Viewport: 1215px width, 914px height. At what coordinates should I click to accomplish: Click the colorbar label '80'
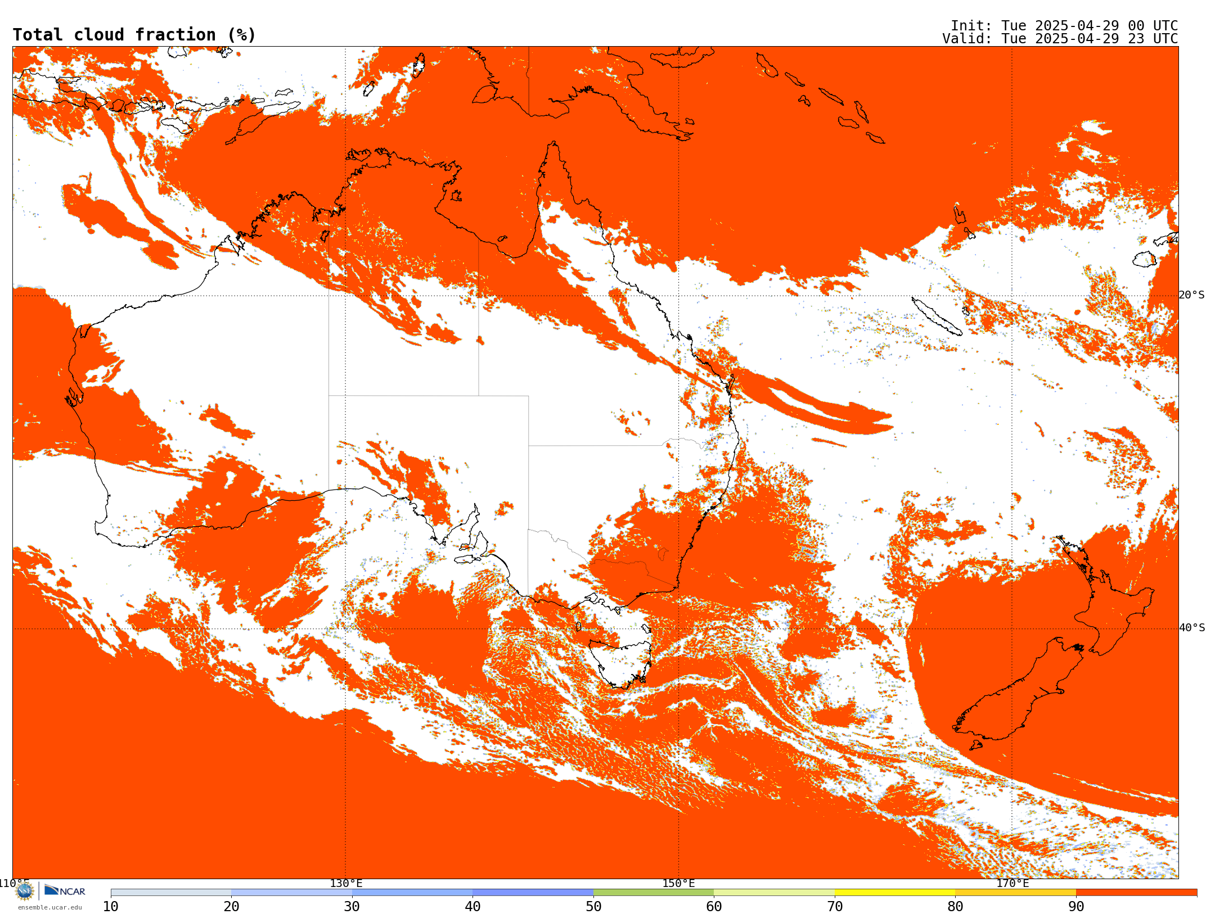[955, 906]
